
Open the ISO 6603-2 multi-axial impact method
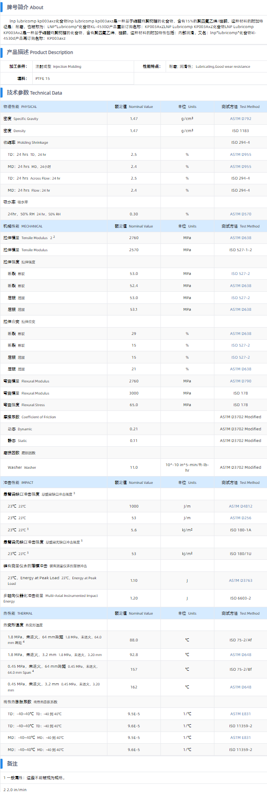pos(240,598)
